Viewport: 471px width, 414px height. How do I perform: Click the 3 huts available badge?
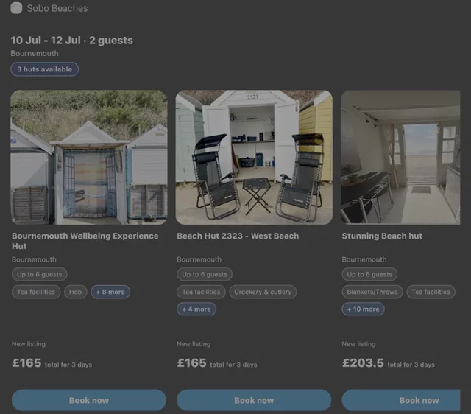click(44, 69)
